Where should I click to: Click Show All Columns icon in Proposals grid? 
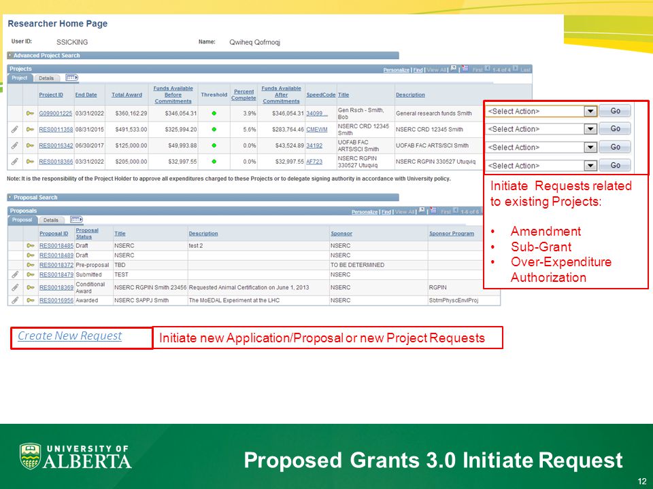(76, 219)
